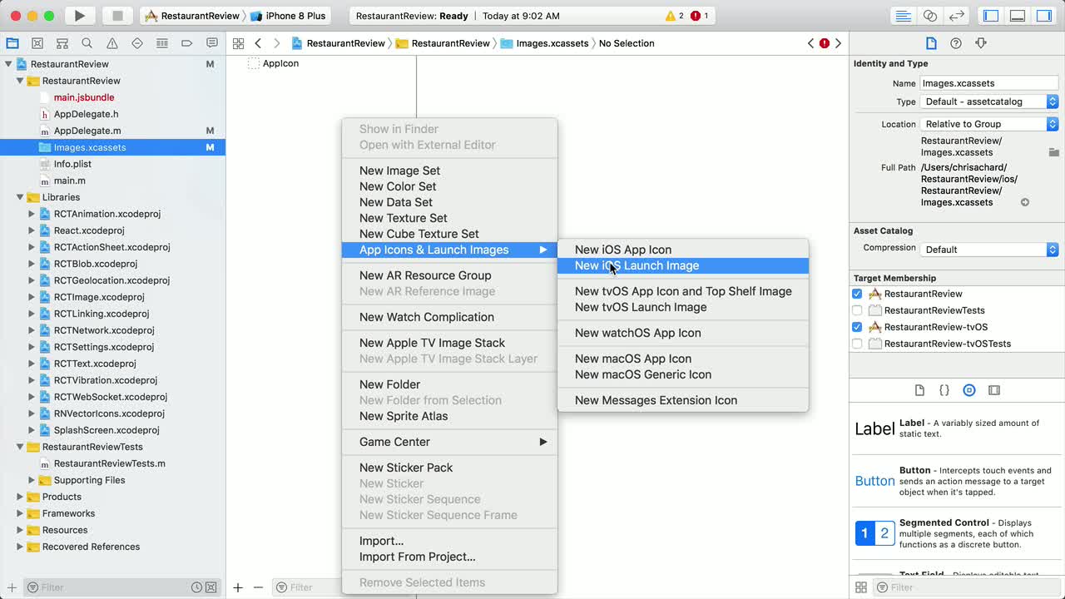Open the Symbol navigator icon
This screenshot has width=1065, height=599.
click(62, 43)
